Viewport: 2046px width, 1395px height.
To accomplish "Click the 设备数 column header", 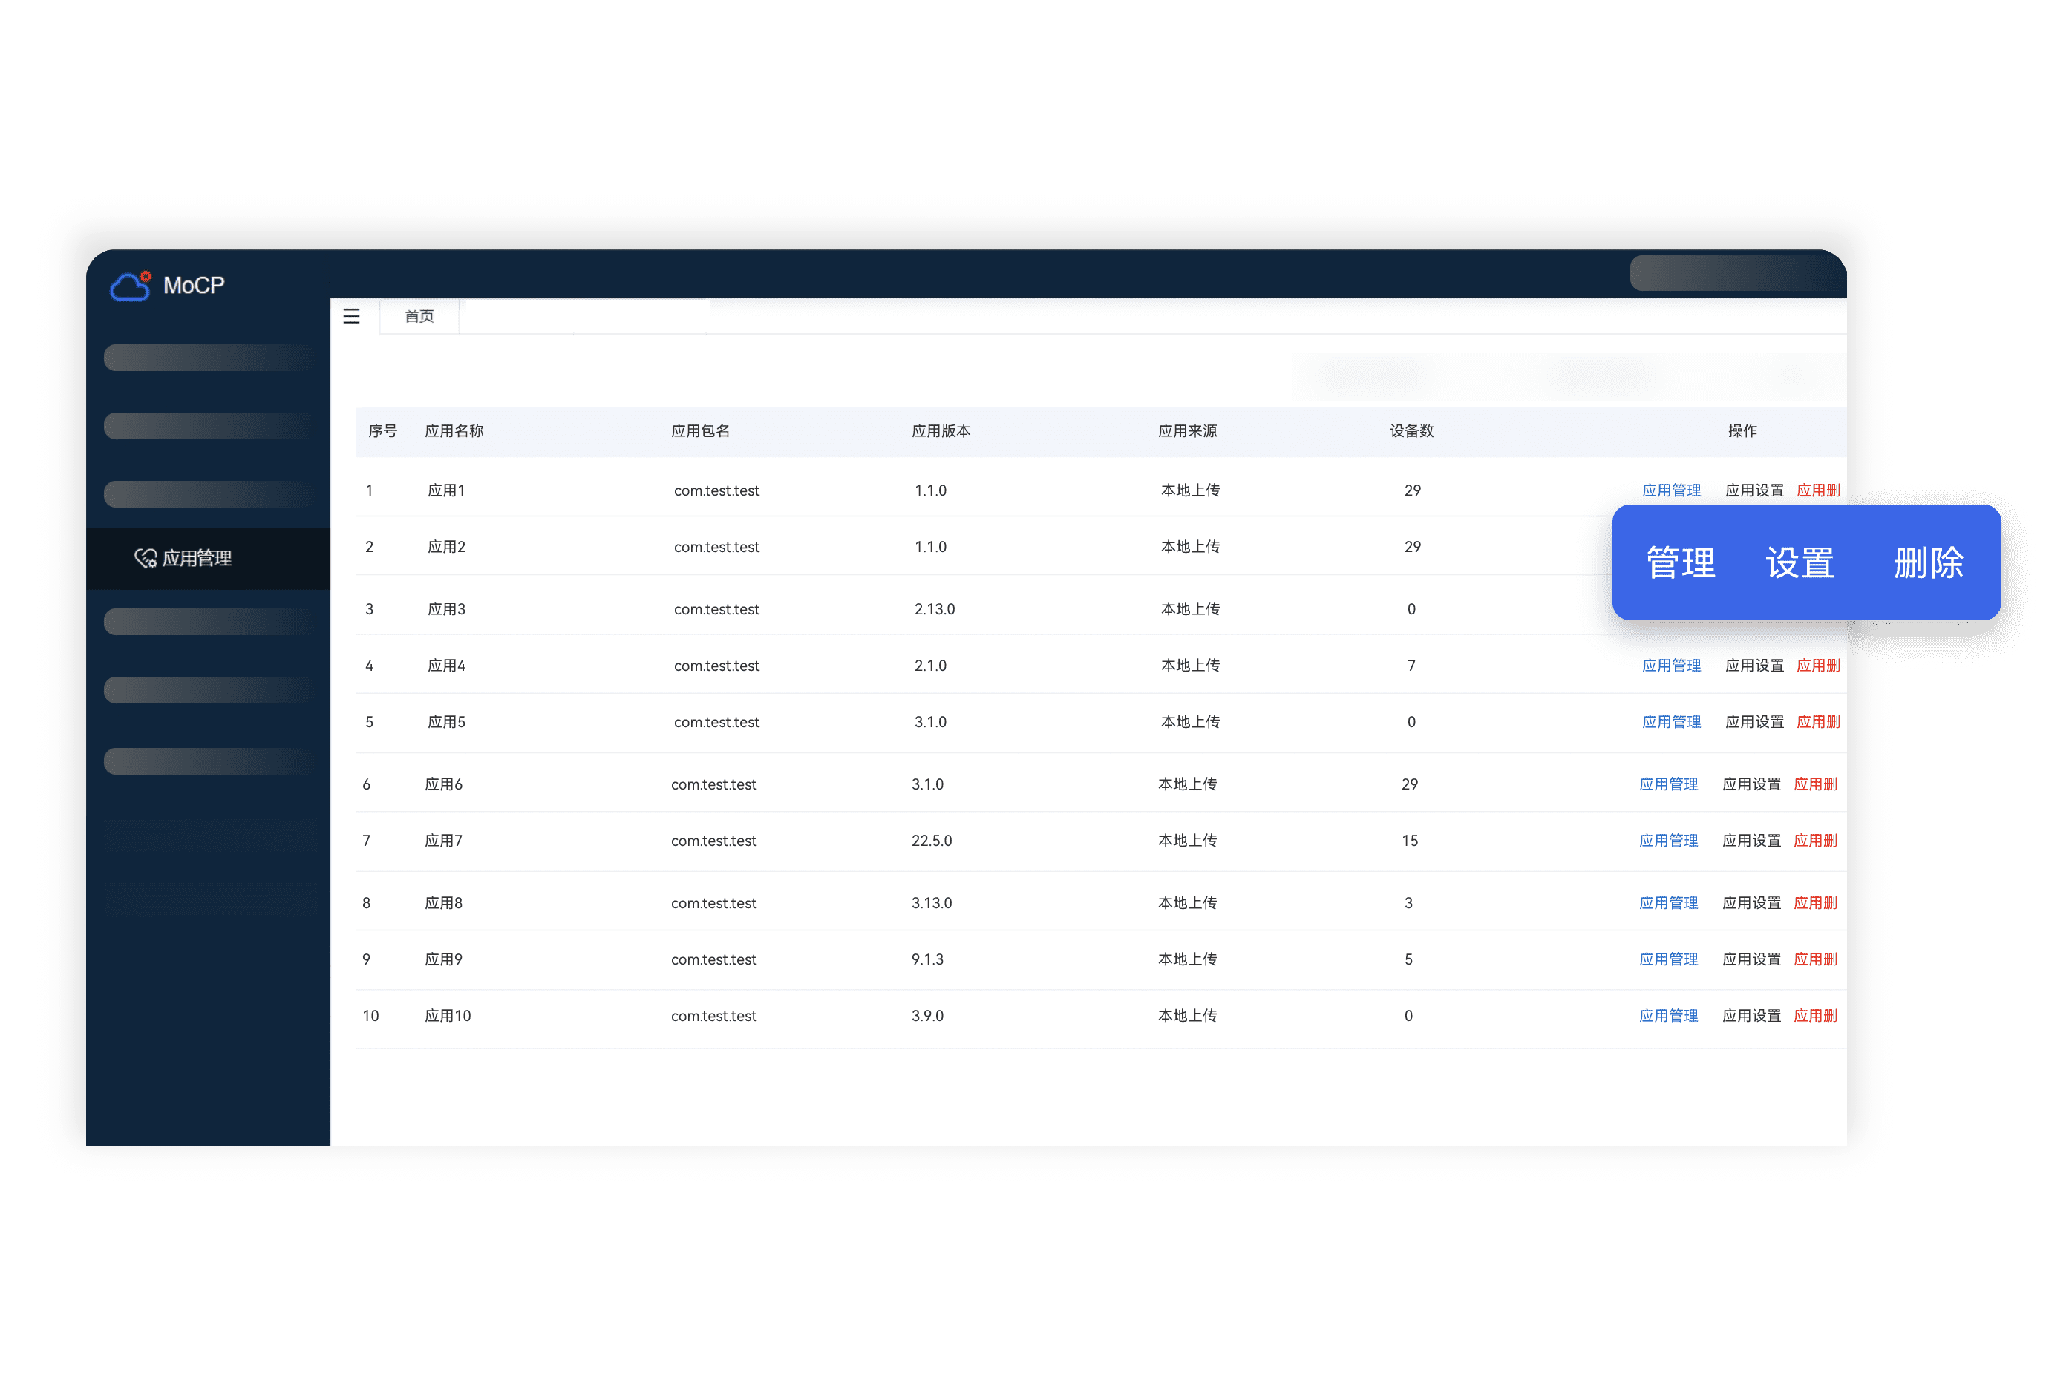I will (x=1411, y=430).
